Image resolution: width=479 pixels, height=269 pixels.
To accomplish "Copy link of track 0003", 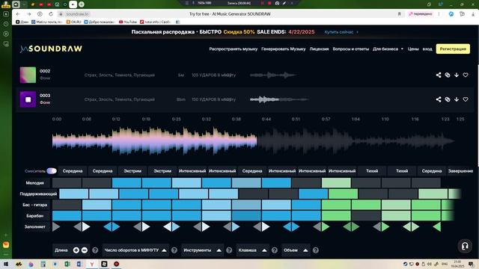I will [448, 99].
